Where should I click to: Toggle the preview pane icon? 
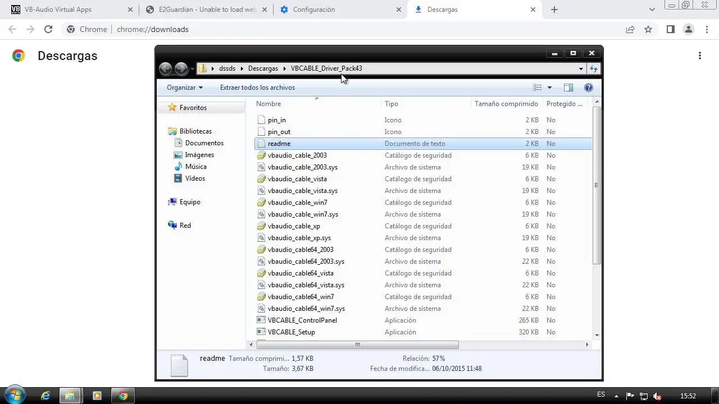(568, 88)
